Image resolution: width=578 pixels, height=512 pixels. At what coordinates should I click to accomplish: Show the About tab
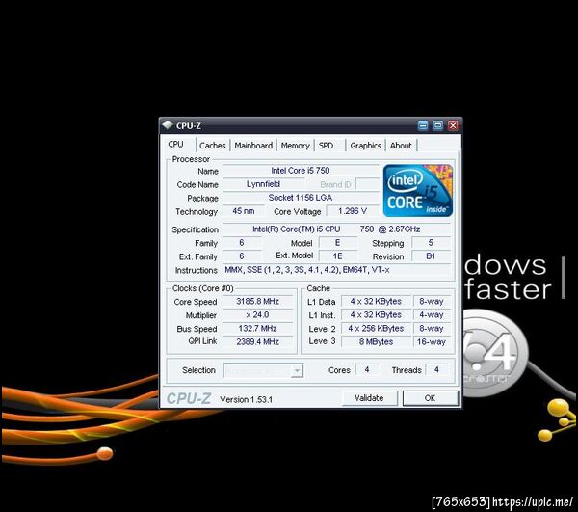coord(401,146)
